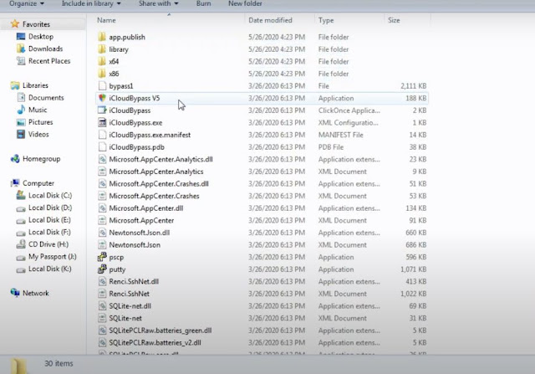This screenshot has width=535, height=374.
Task: Click the Videos library icon
Action: [x=21, y=134]
